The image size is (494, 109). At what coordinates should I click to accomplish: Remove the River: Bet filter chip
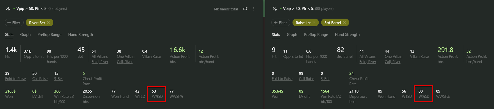(48, 22)
